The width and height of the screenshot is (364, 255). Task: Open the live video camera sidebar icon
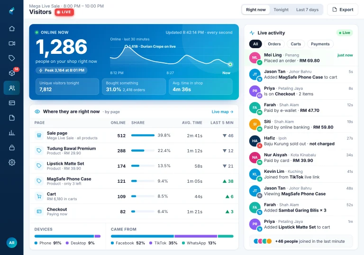[12, 43]
